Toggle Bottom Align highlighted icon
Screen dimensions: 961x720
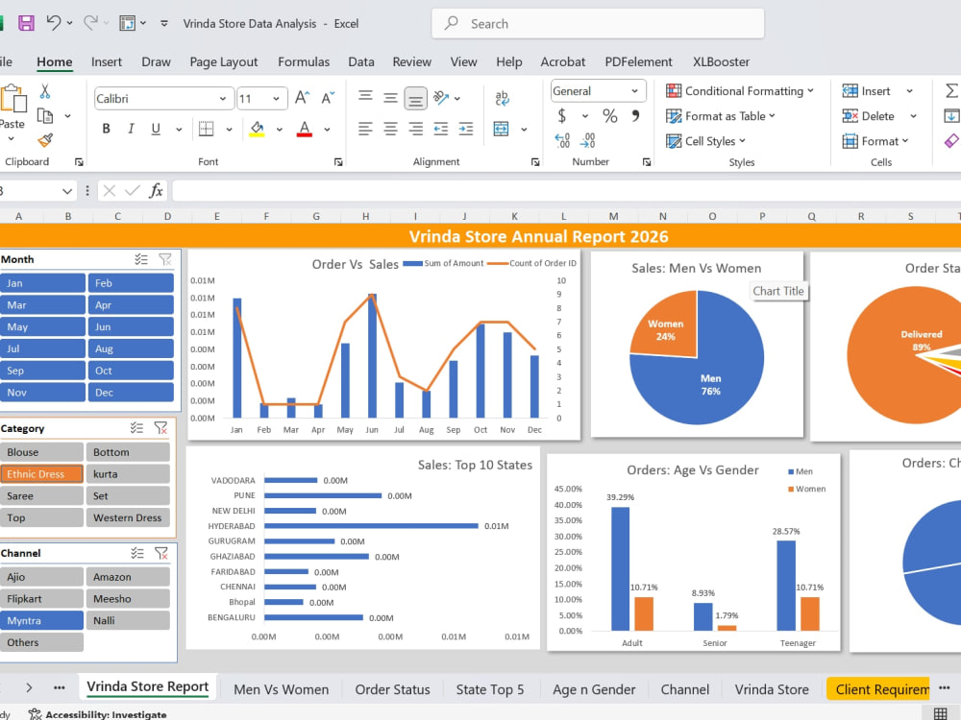click(x=415, y=99)
